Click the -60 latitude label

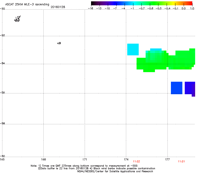tap(2, 156)
